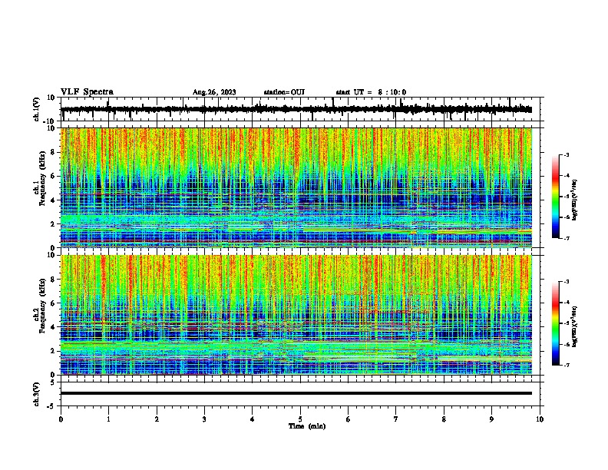Click the ch.3 flat black trace
The image size is (608, 470).
click(296, 393)
